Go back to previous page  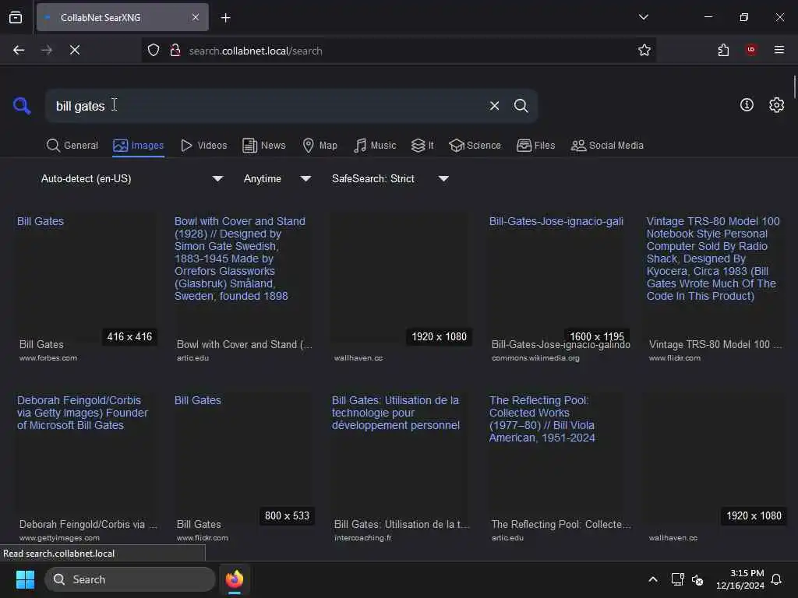[19, 51]
